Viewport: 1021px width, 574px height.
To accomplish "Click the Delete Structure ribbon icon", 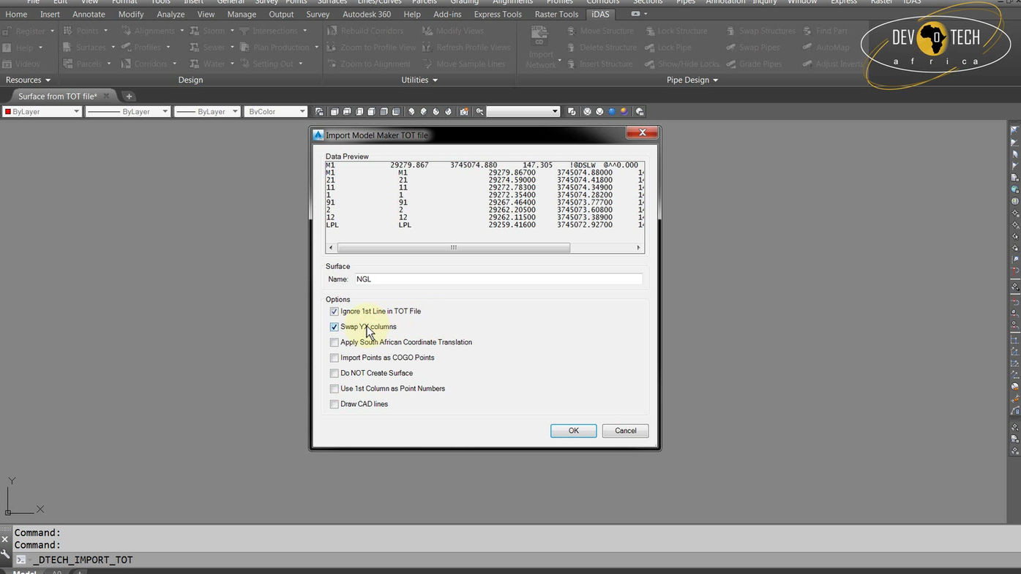I will (x=572, y=48).
